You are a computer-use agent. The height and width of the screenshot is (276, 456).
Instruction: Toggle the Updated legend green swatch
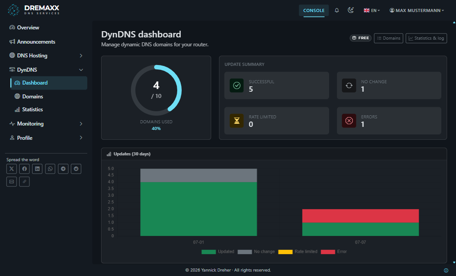pyautogui.click(x=208, y=252)
